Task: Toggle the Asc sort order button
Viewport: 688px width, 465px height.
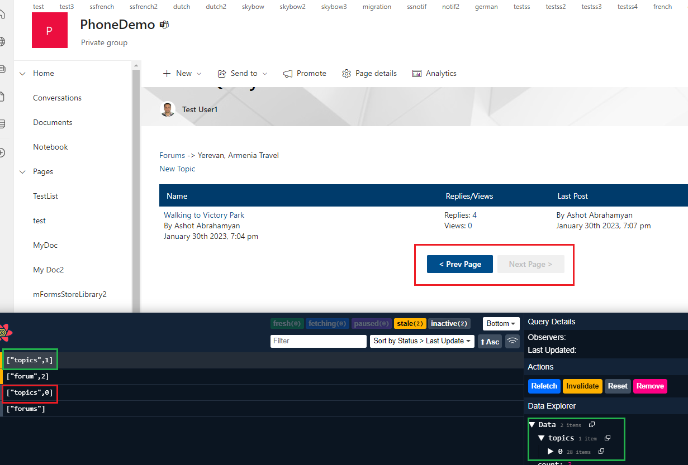Action: [x=490, y=341]
